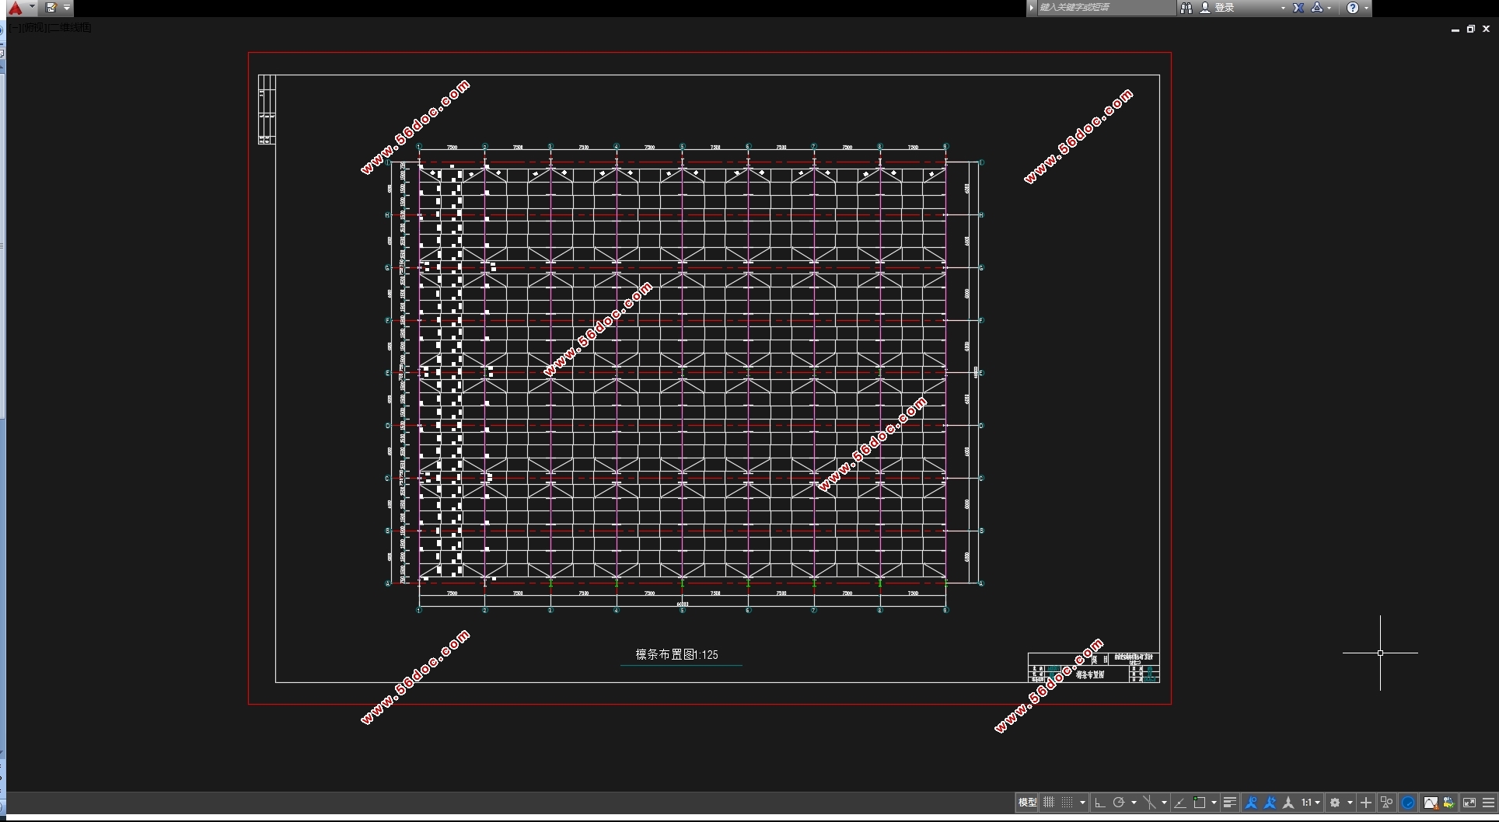Toggle lineweight display icon
This screenshot has width=1499, height=822.
pyautogui.click(x=1230, y=803)
